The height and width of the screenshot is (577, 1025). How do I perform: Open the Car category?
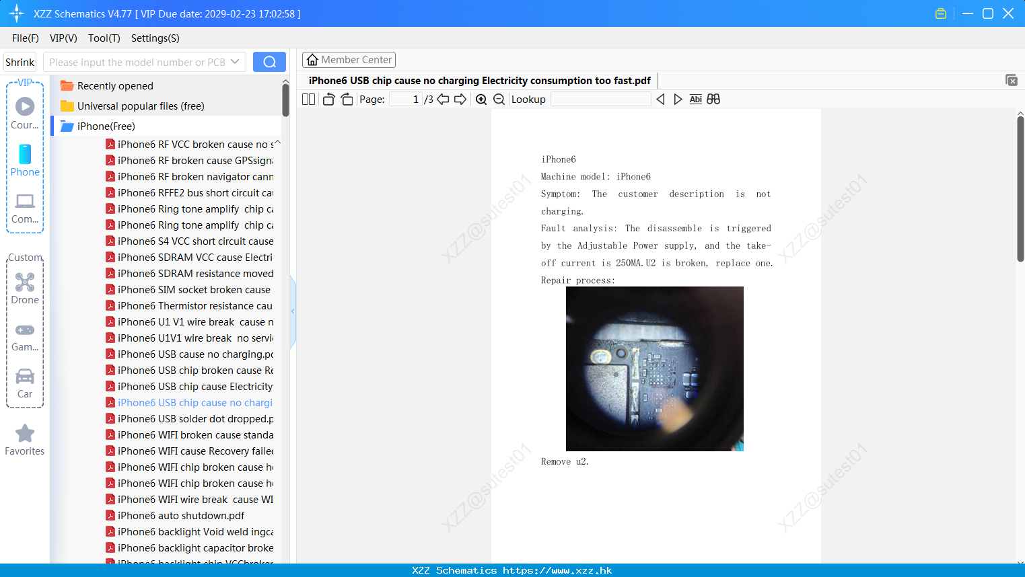pos(25,383)
